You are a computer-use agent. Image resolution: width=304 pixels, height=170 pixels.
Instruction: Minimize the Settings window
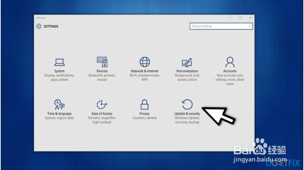pos(231,18)
